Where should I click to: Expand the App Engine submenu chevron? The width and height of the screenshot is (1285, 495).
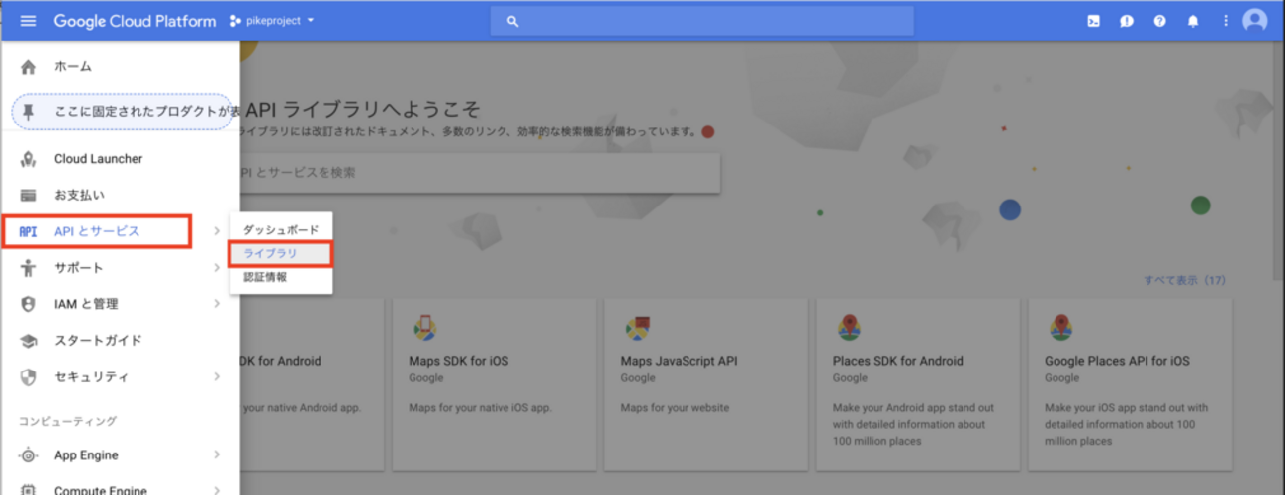pyautogui.click(x=217, y=455)
